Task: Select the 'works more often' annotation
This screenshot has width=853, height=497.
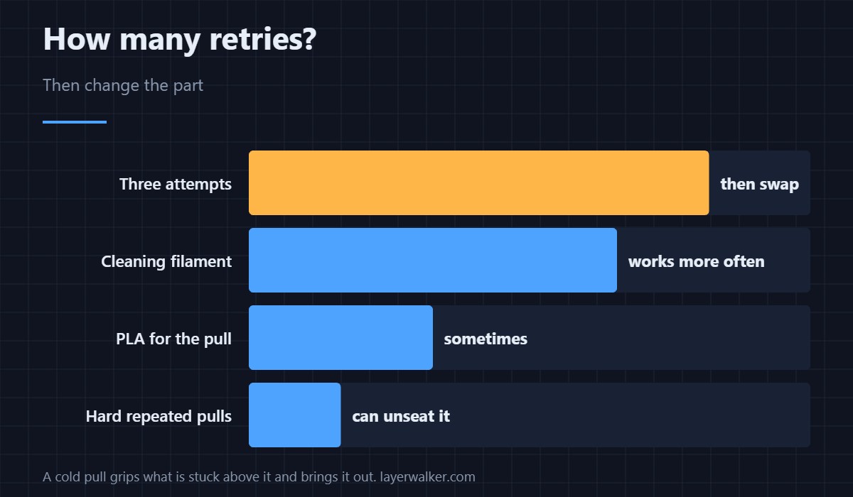Action: click(696, 261)
